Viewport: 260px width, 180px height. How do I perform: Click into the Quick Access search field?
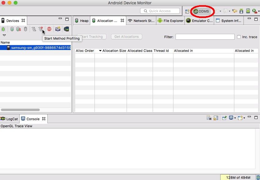(x=160, y=11)
